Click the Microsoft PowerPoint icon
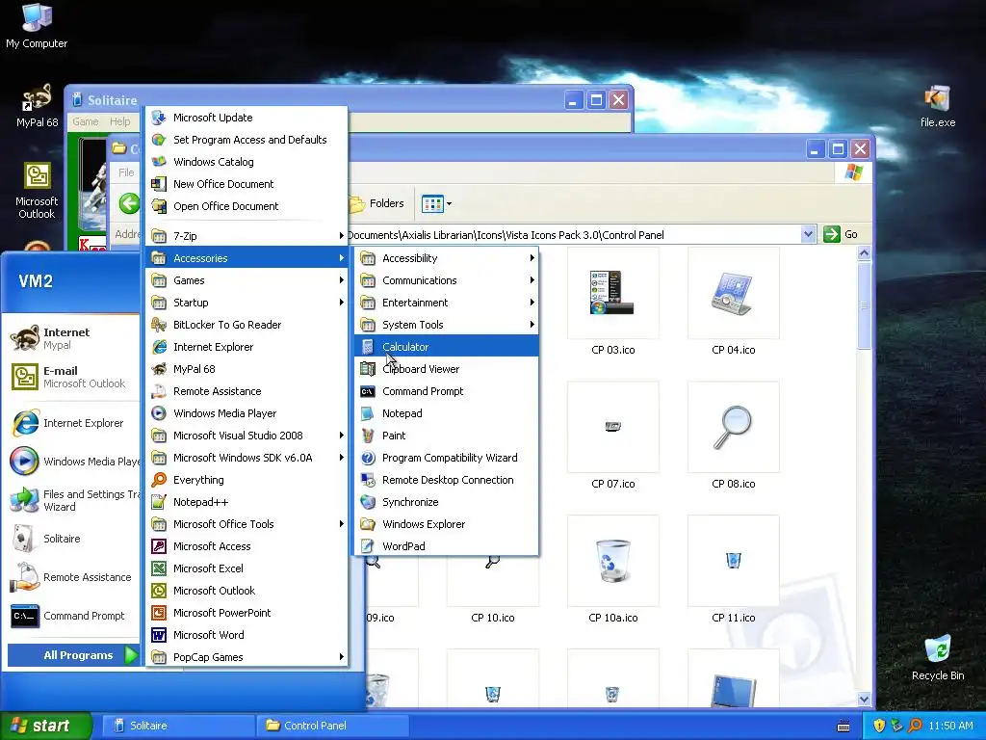Viewport: 986px width, 740px height. pyautogui.click(x=159, y=613)
